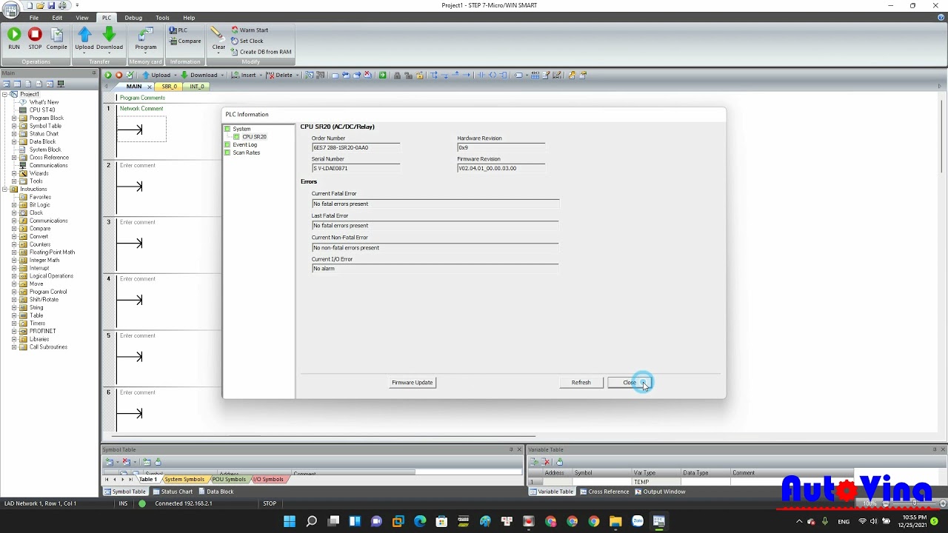Switch to the INT_0 editor tab
Screen dimensions: 948x533
point(196,87)
